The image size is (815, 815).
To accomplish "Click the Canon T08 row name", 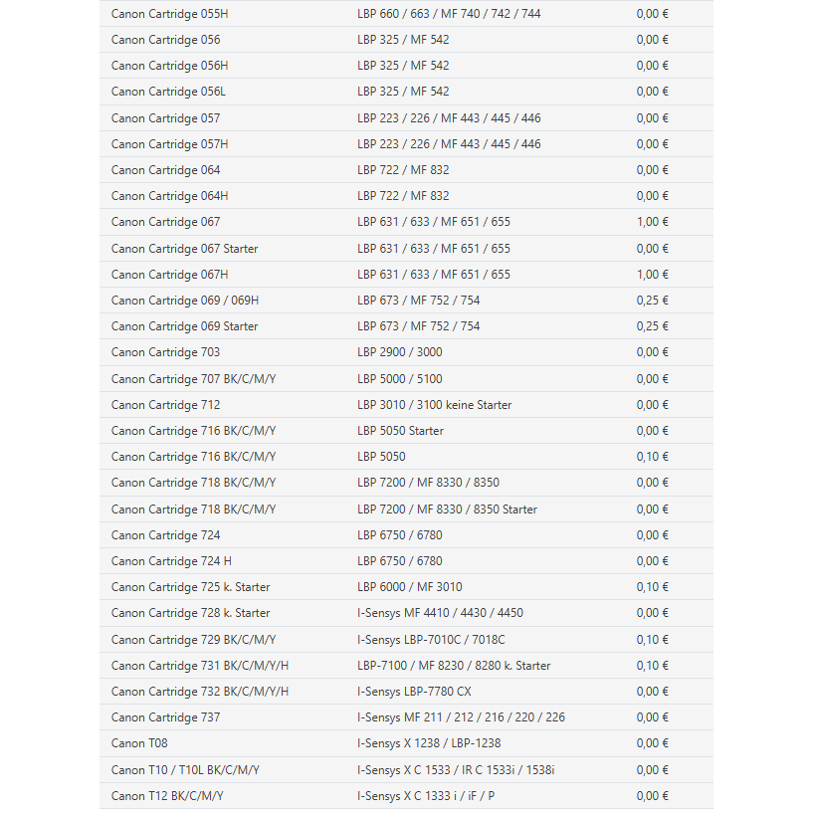I will pyautogui.click(x=139, y=743).
